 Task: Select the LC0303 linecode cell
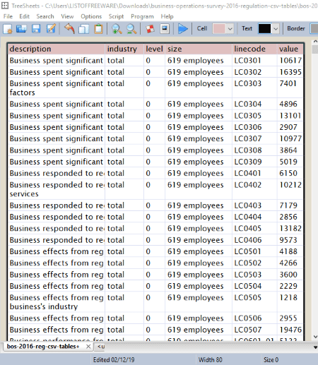tap(254, 88)
